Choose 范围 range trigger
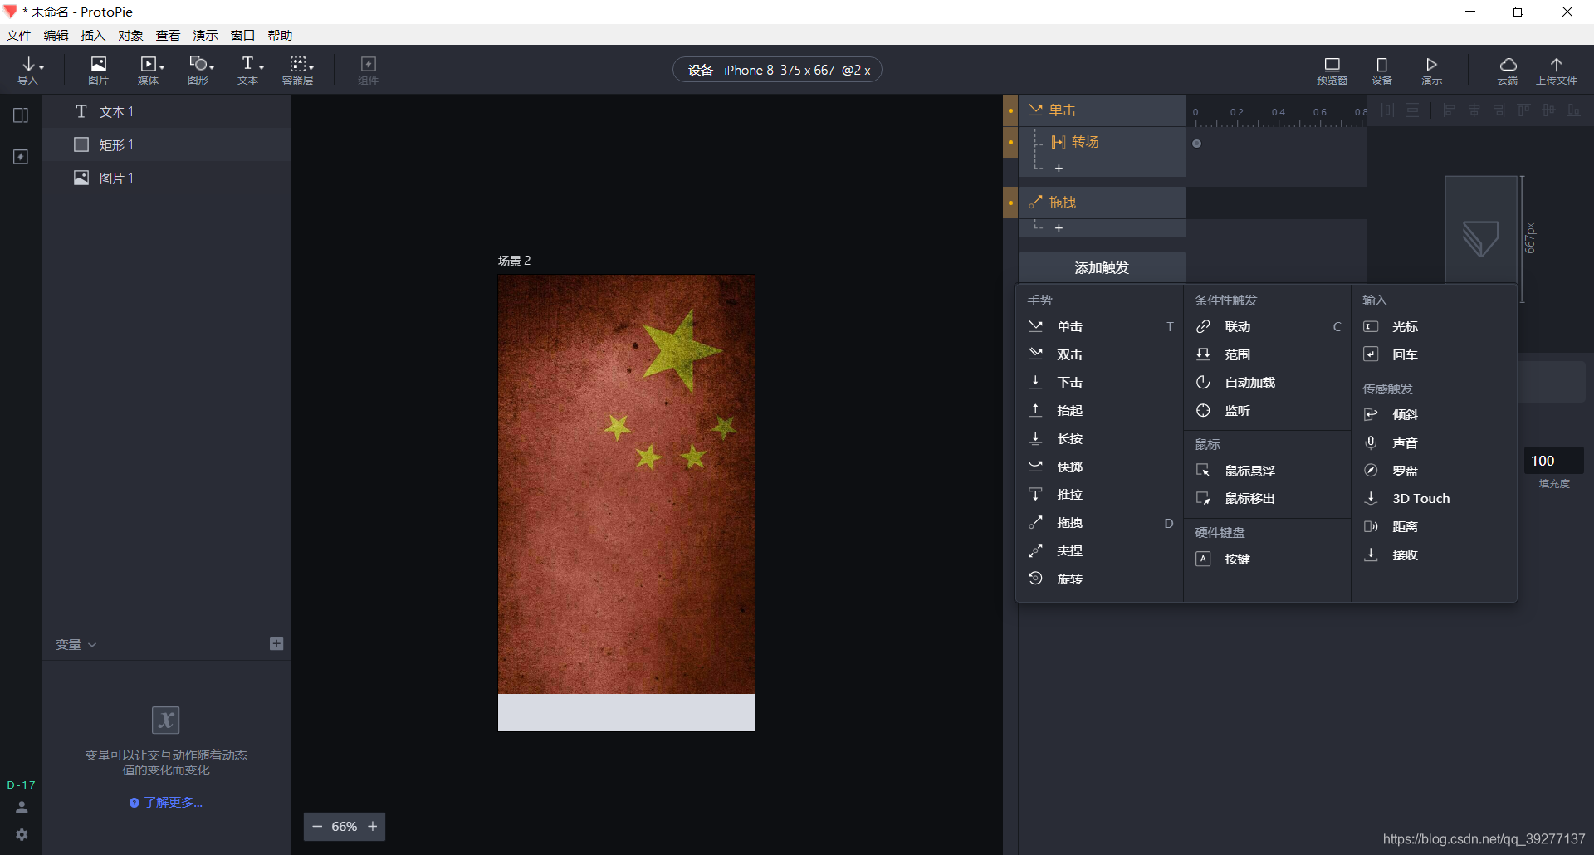The width and height of the screenshot is (1594, 855). click(1268, 354)
